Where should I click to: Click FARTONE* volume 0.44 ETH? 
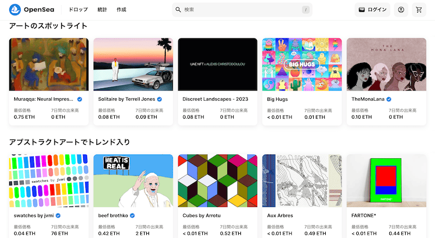pos(400,234)
